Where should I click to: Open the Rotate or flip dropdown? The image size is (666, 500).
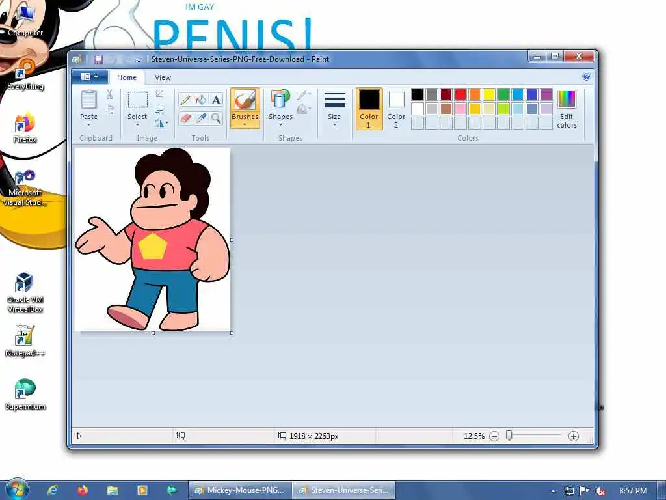tap(161, 123)
